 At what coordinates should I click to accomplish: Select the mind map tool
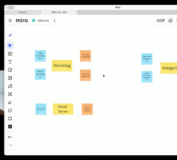pos(10,94)
